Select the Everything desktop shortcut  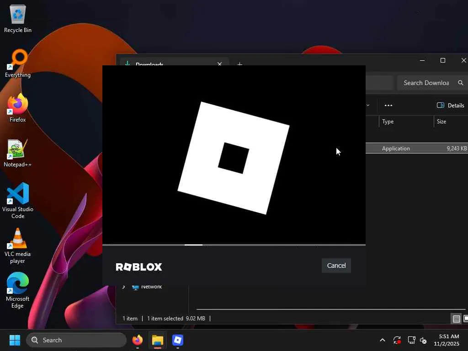pyautogui.click(x=18, y=64)
